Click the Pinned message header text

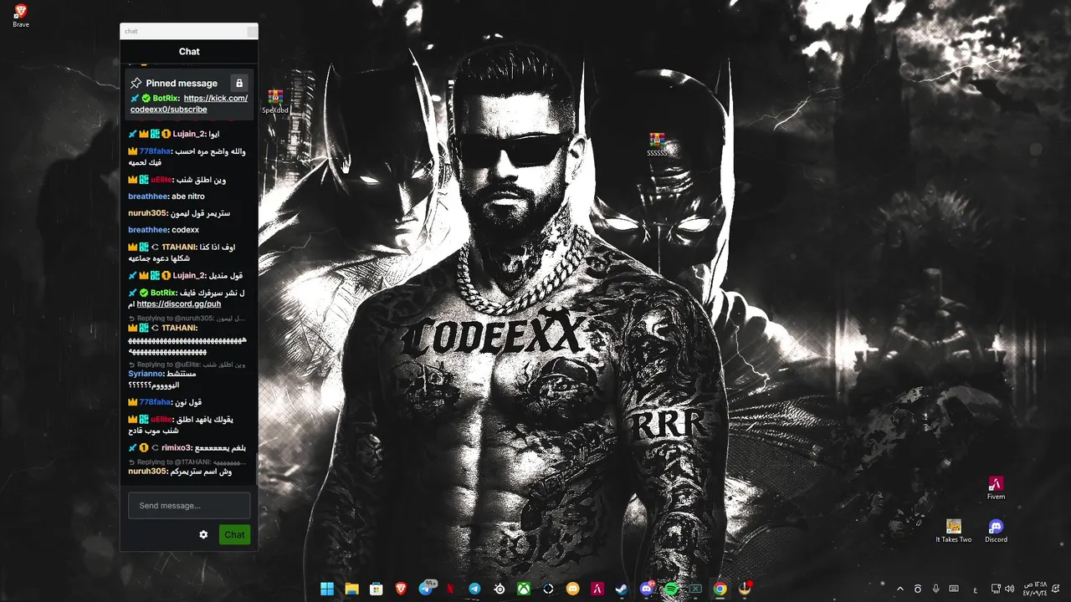pos(182,83)
